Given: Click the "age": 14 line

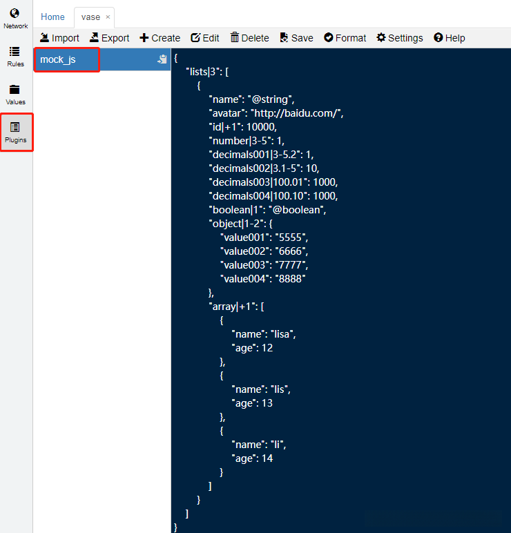Looking at the screenshot, I should (252, 458).
